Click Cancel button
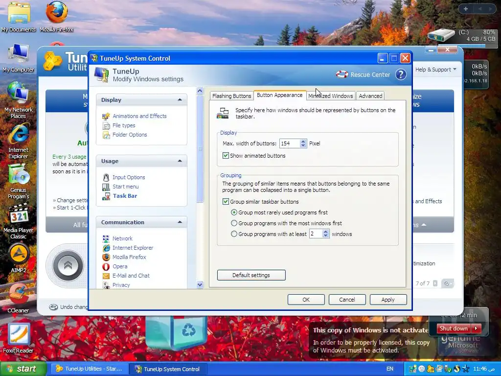 tap(347, 300)
